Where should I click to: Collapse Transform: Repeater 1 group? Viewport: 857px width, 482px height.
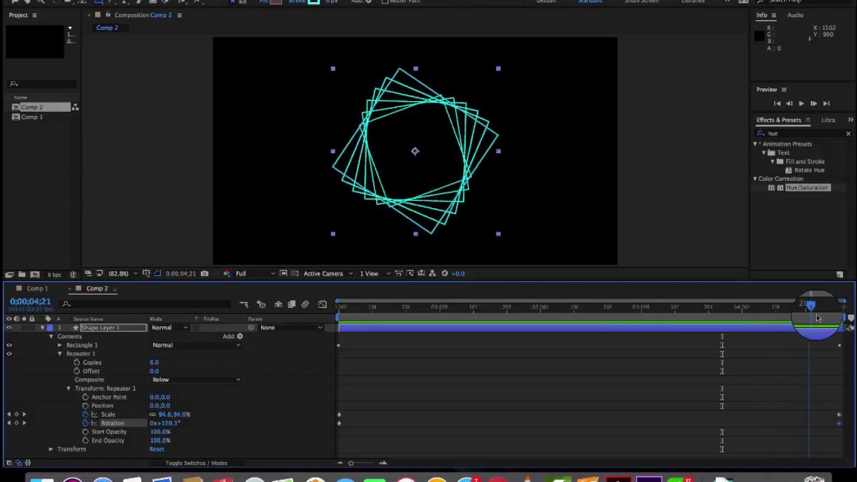coord(68,388)
